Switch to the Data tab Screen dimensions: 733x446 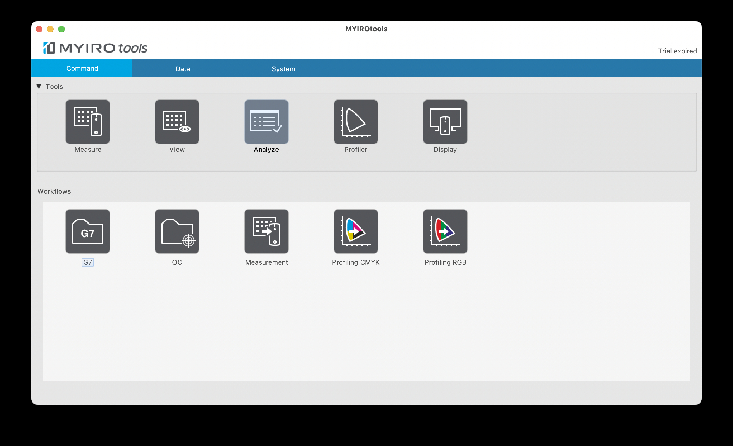click(183, 69)
